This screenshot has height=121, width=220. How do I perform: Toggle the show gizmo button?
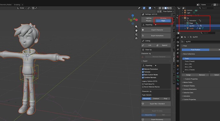144,8
